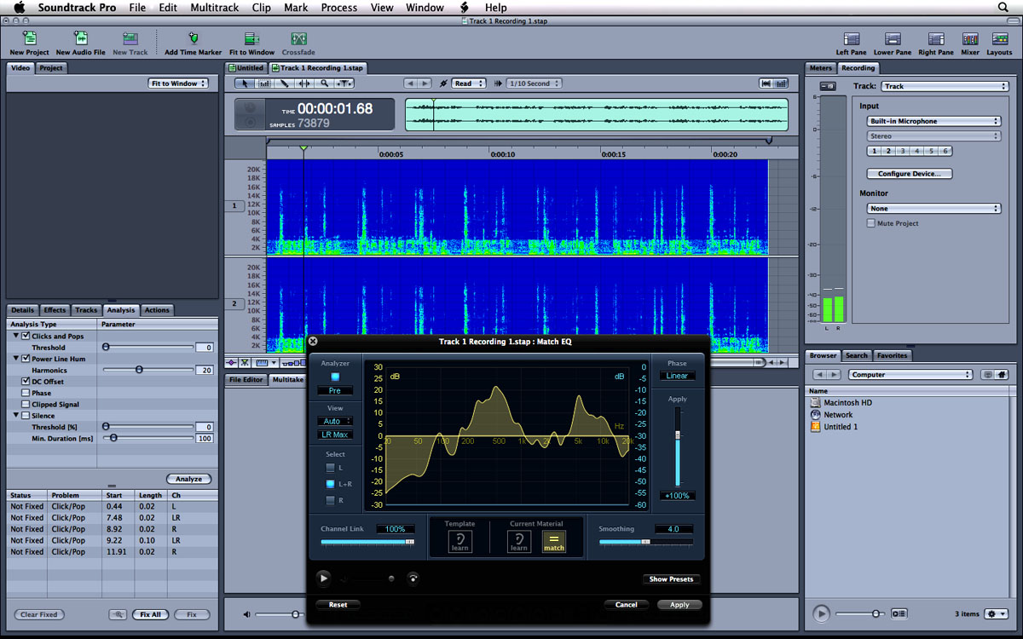Image resolution: width=1023 pixels, height=639 pixels.
Task: Click the New Audio File icon
Action: pos(80,39)
